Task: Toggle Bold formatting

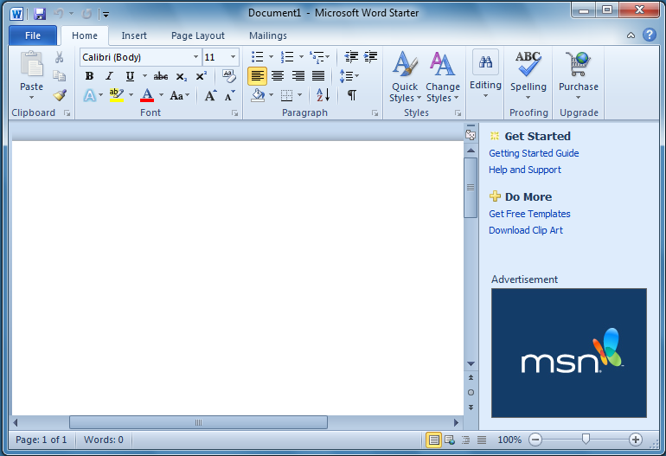Action: (x=89, y=76)
